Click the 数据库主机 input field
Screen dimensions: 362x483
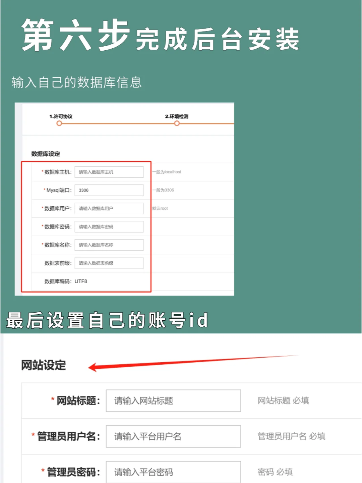click(109, 172)
